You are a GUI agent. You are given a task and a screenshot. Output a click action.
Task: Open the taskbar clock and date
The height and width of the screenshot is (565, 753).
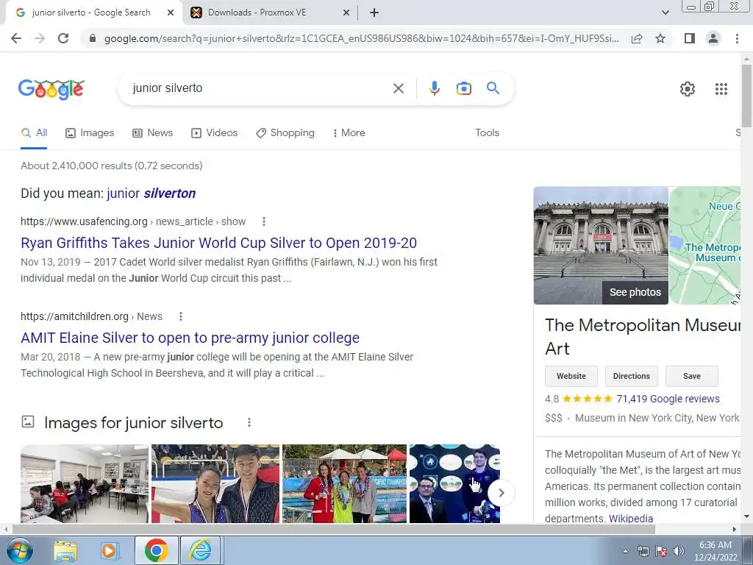(x=715, y=551)
